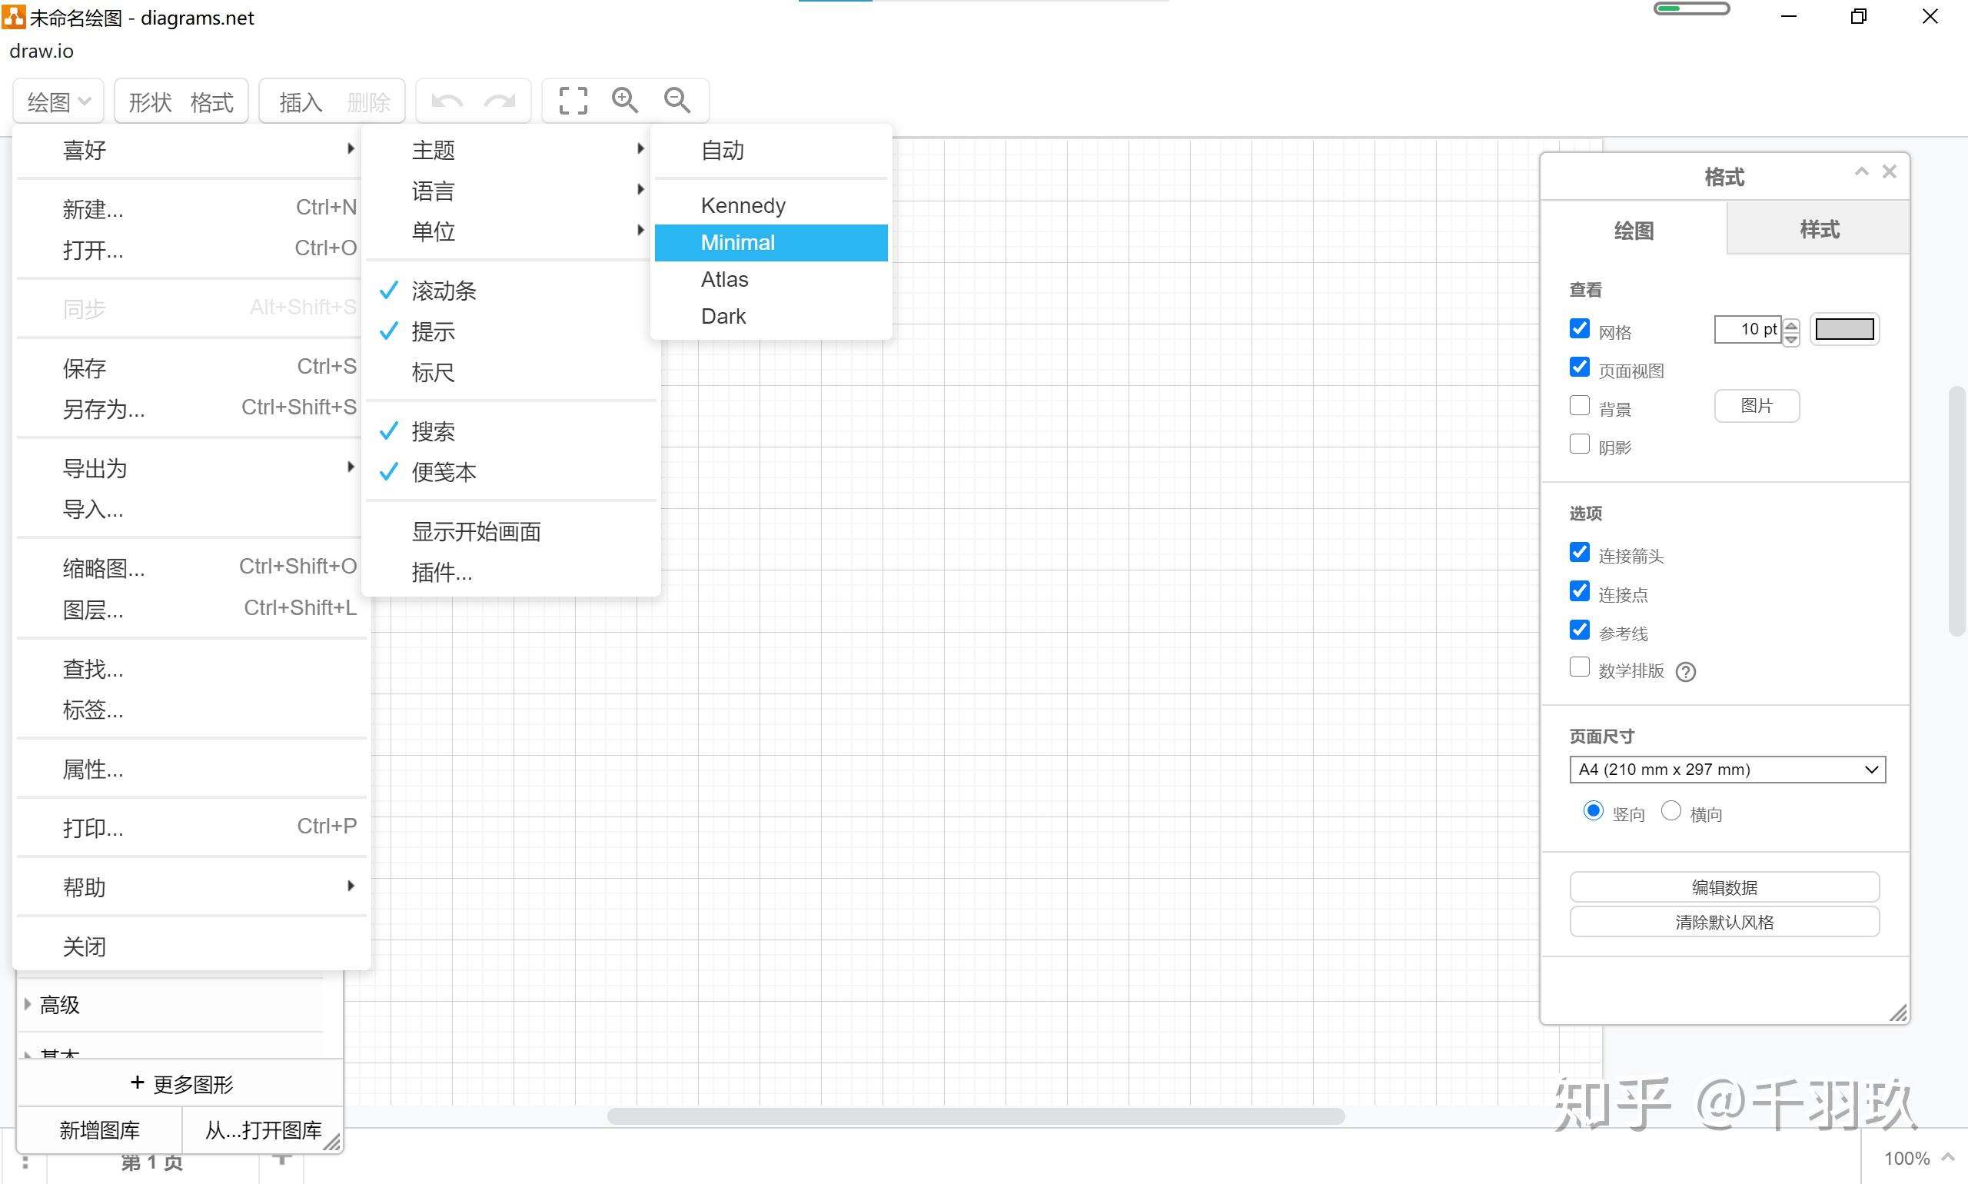Open the A4 page size dropdown
1968x1184 pixels.
tap(1727, 769)
